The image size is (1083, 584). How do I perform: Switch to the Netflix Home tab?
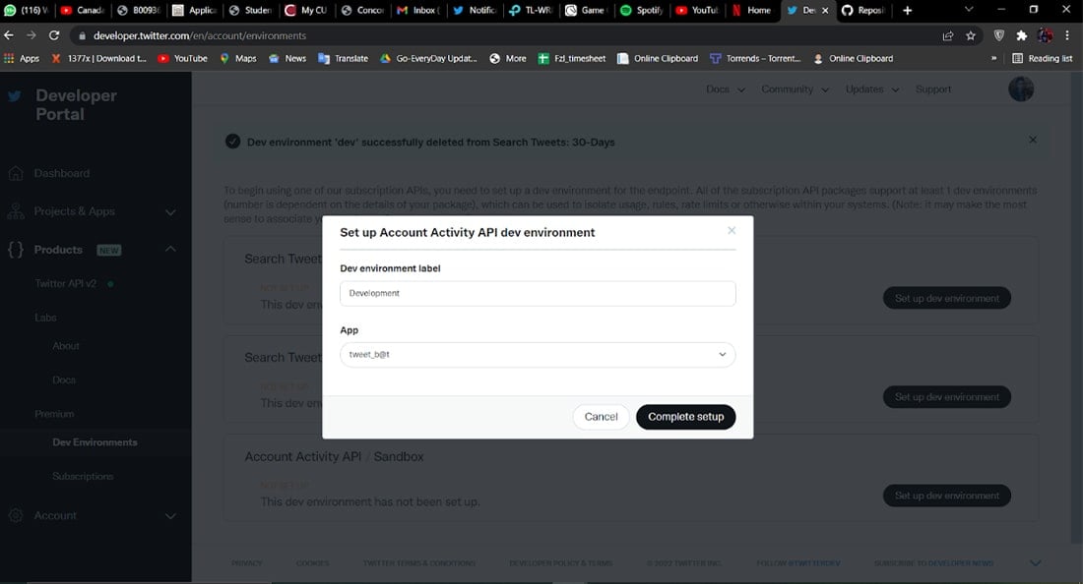coord(752,11)
